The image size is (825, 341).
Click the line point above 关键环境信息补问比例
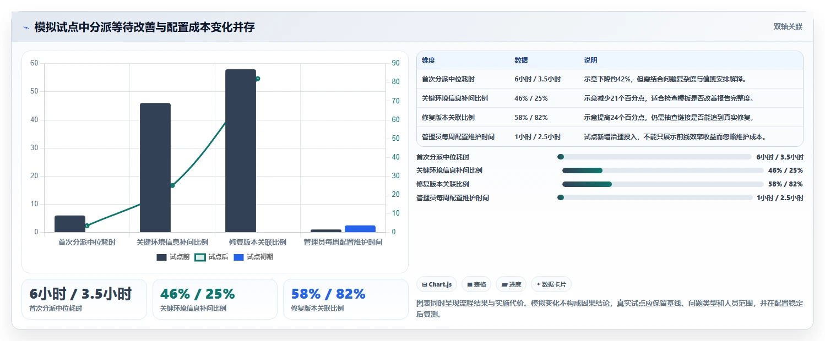(x=172, y=185)
